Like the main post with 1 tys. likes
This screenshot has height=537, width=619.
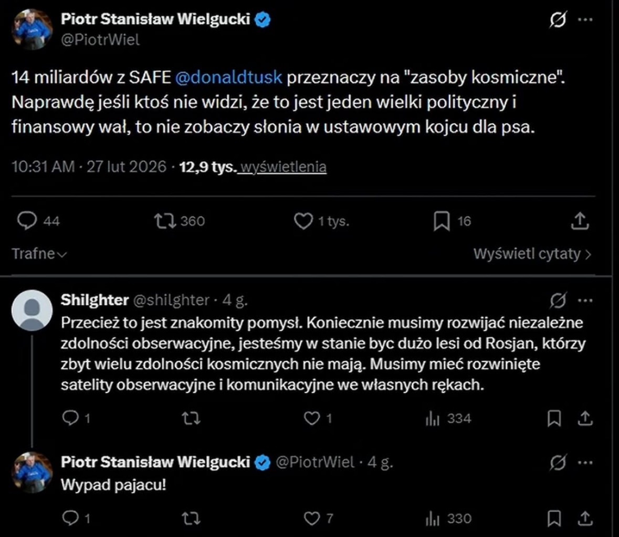pyautogui.click(x=303, y=221)
